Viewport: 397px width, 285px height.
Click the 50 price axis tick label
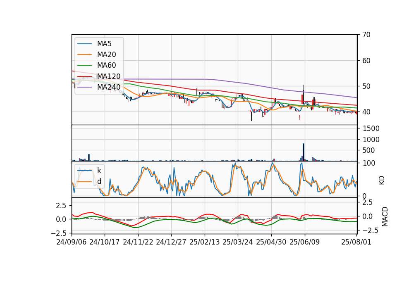pyautogui.click(x=366, y=86)
